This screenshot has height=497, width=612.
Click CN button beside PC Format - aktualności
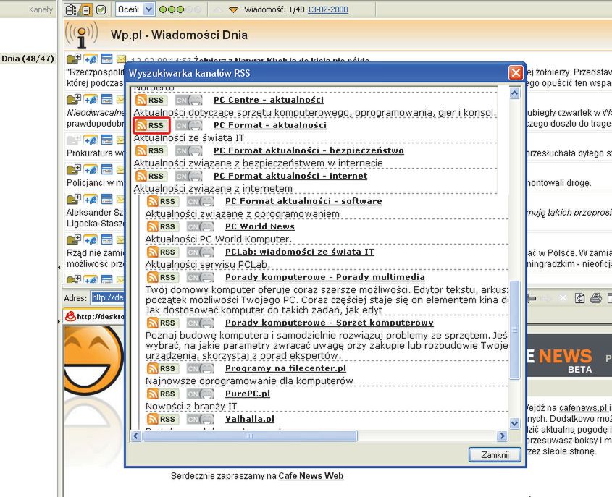[188, 126]
